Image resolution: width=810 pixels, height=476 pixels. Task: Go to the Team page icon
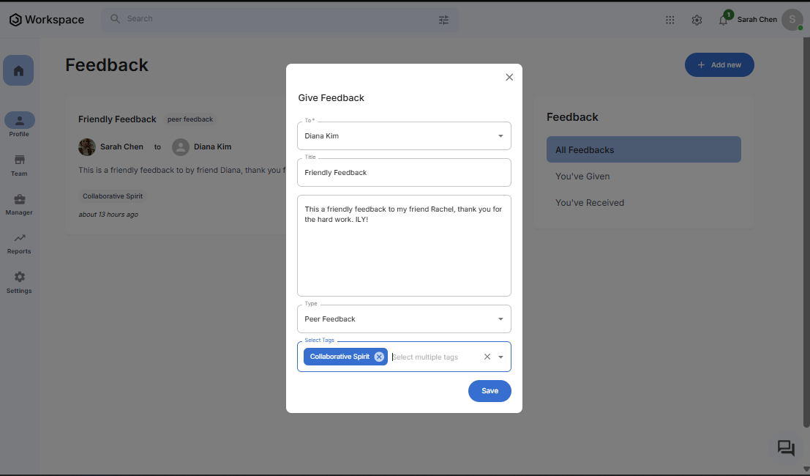(x=19, y=160)
